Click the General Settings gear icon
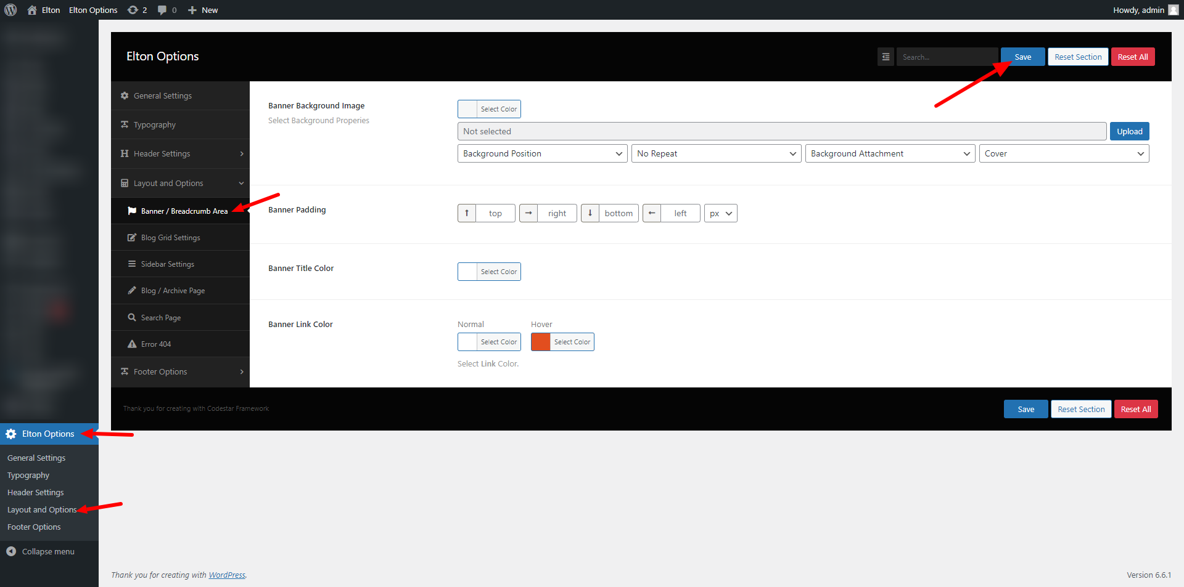The width and height of the screenshot is (1184, 587). click(x=125, y=95)
